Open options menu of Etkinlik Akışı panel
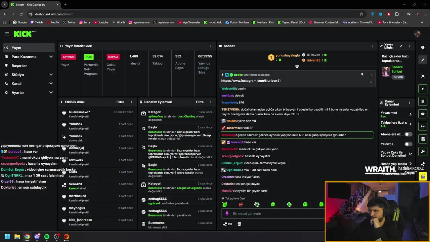430x242 pixels. pos(131,102)
